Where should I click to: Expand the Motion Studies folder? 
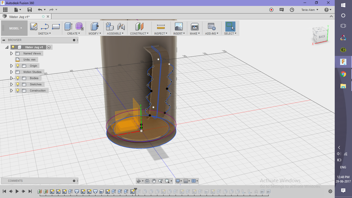coord(11,72)
